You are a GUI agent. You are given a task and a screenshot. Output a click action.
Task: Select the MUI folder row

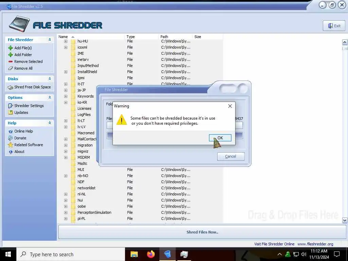point(140,170)
